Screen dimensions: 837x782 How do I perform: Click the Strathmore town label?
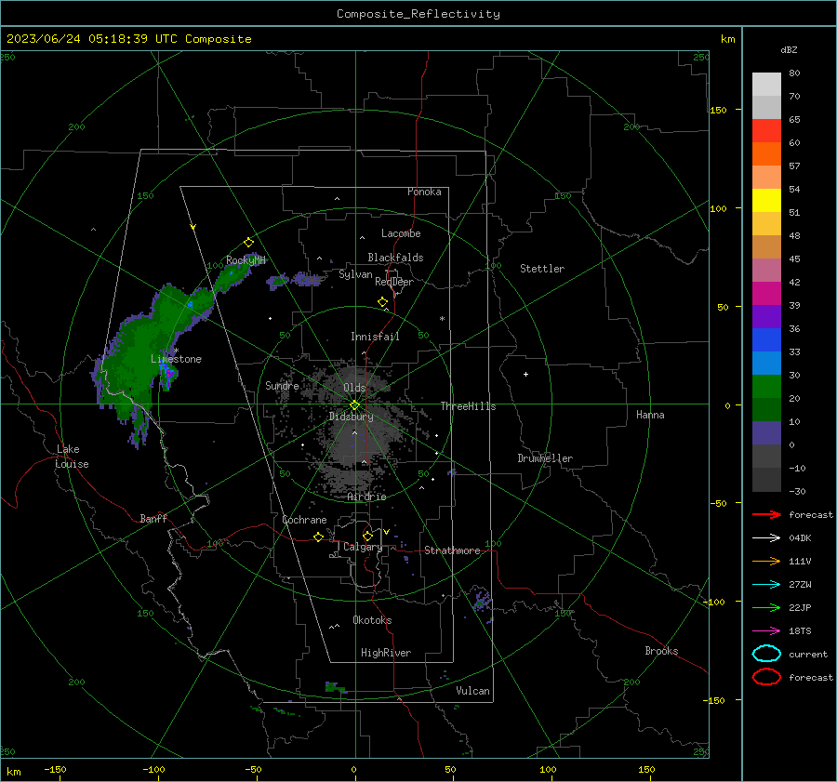(452, 550)
